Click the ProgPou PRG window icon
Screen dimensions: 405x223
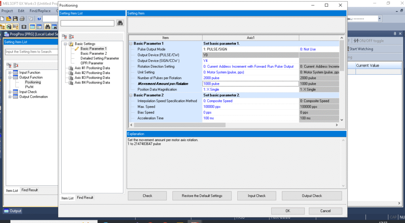point(6,34)
